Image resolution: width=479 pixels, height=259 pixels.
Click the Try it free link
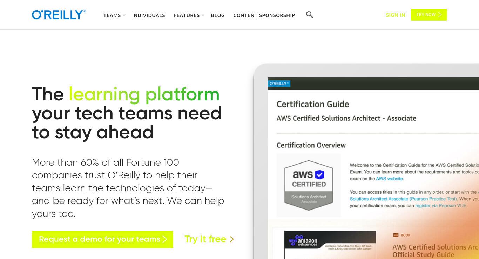pyautogui.click(x=209, y=239)
